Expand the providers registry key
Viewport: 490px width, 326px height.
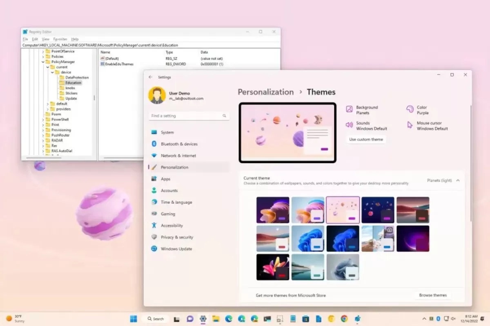click(48, 109)
